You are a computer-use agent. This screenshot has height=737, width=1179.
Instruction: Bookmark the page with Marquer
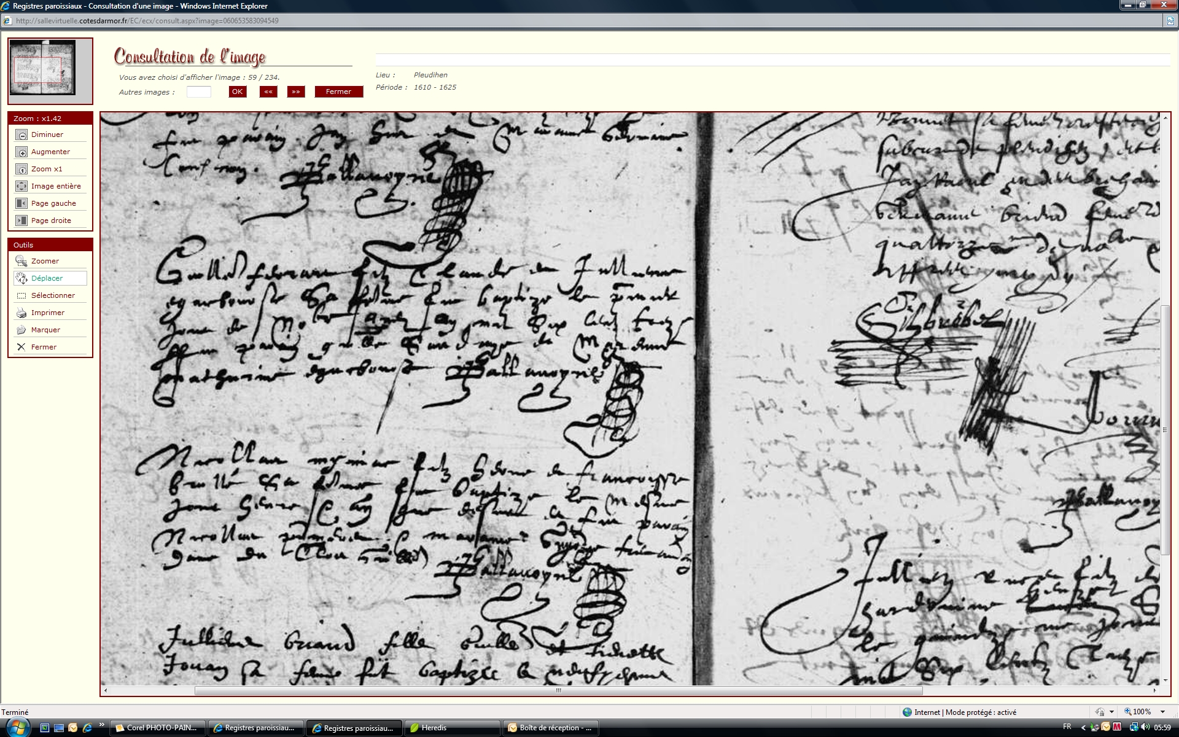pos(21,330)
